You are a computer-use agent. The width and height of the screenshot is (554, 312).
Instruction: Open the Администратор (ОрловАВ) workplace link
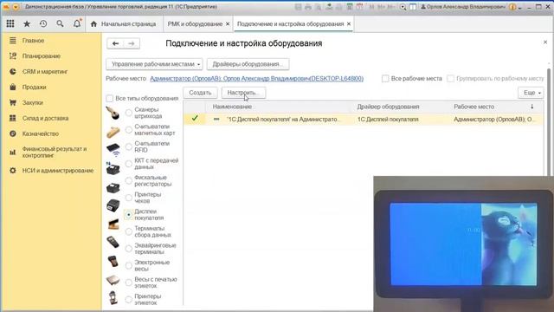256,79
